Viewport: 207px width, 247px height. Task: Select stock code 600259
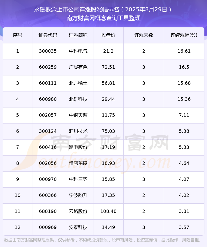tap(48, 67)
